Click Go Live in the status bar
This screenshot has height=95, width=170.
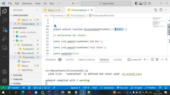point(122,88)
